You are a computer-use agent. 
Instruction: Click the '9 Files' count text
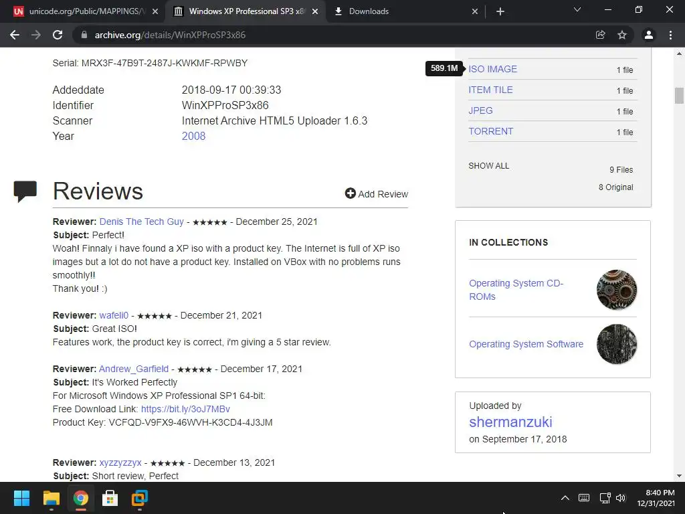pos(621,169)
